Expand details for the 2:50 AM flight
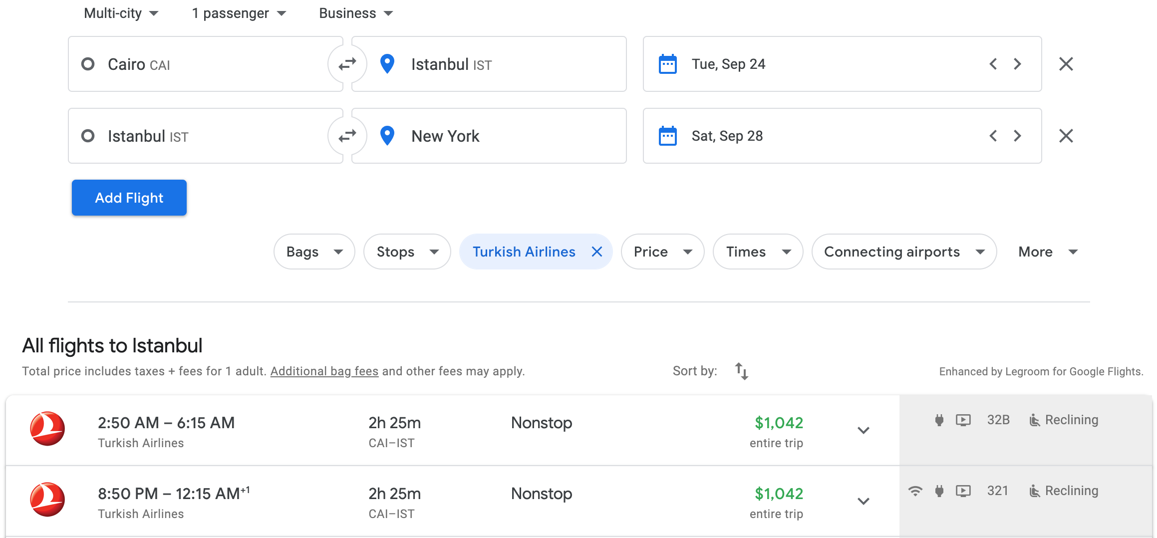 pyautogui.click(x=864, y=430)
